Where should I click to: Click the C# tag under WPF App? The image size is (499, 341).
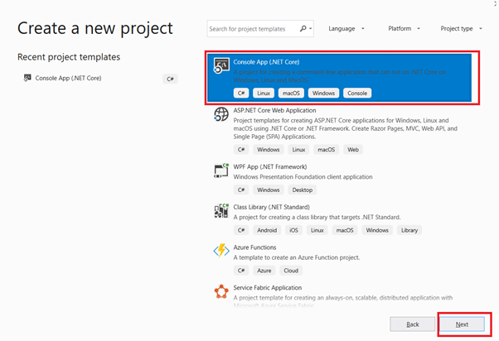pyautogui.click(x=241, y=190)
